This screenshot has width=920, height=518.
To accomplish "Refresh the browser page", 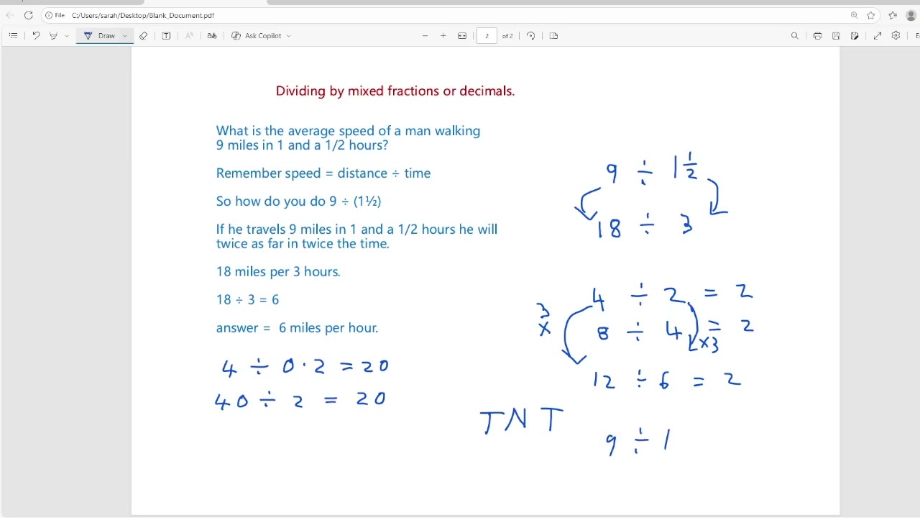I will pos(29,15).
